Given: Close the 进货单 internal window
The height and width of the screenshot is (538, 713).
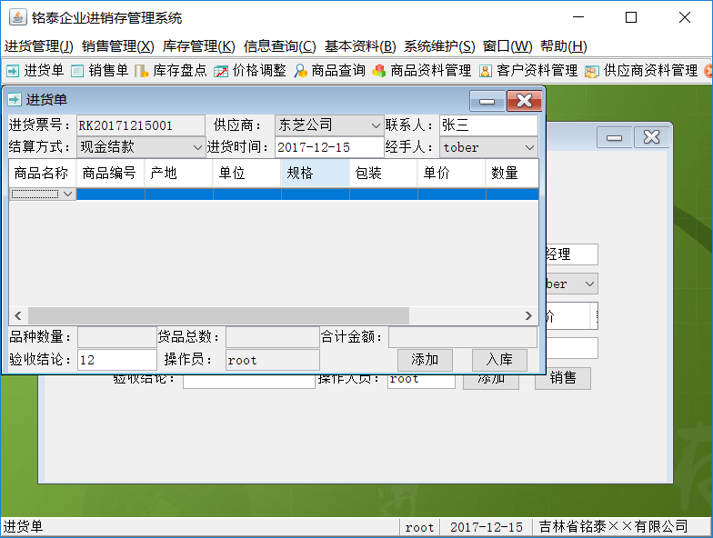Looking at the screenshot, I should 524,101.
